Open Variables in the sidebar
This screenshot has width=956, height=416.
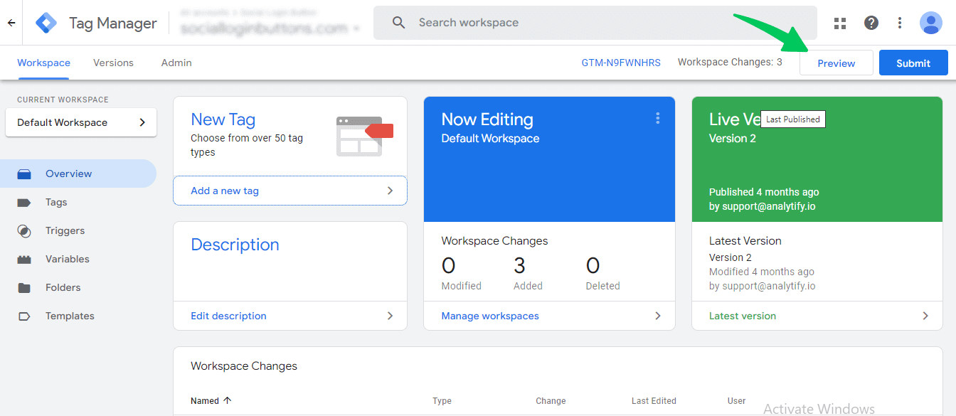67,259
